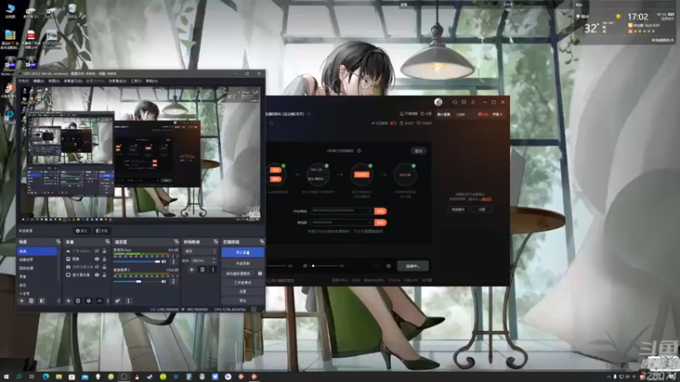Open the Mixer toolbar three-dot menu
This screenshot has height=382, width=680.
tap(128, 301)
